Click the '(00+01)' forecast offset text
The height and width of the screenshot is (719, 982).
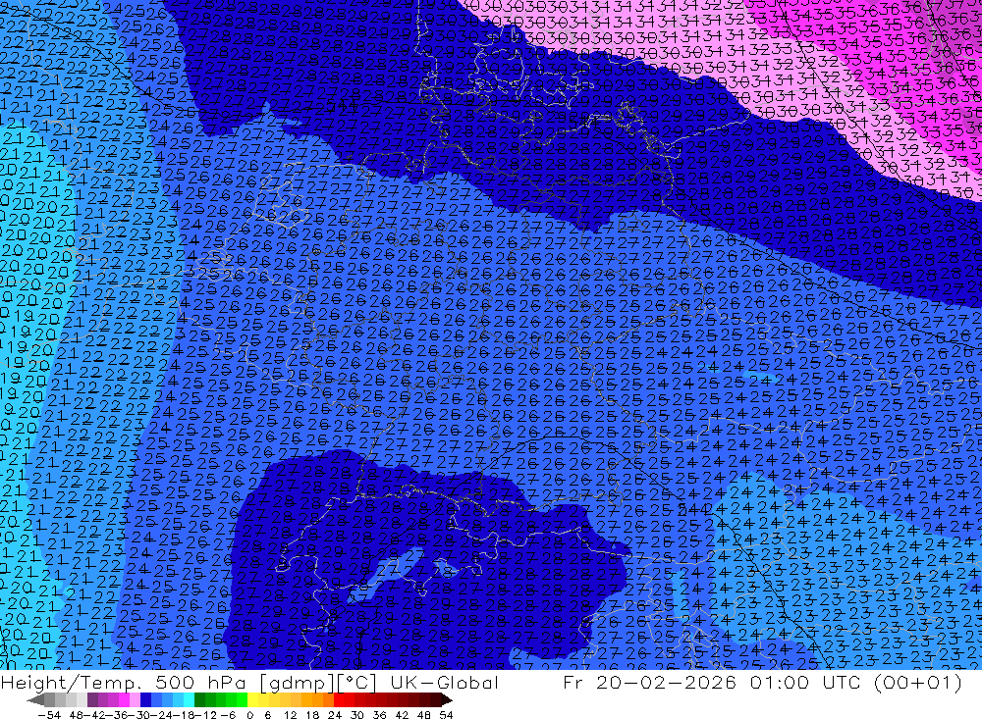(x=916, y=682)
